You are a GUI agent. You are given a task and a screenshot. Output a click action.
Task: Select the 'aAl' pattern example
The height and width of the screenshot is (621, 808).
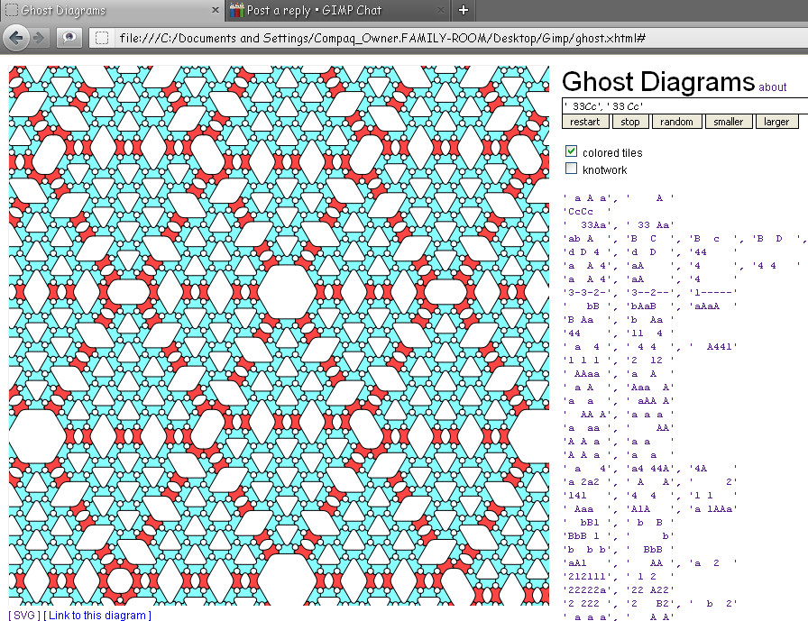(x=650, y=562)
